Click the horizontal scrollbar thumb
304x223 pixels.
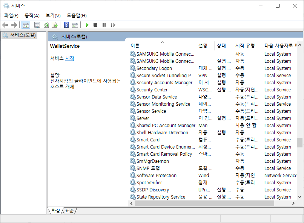[204, 203]
